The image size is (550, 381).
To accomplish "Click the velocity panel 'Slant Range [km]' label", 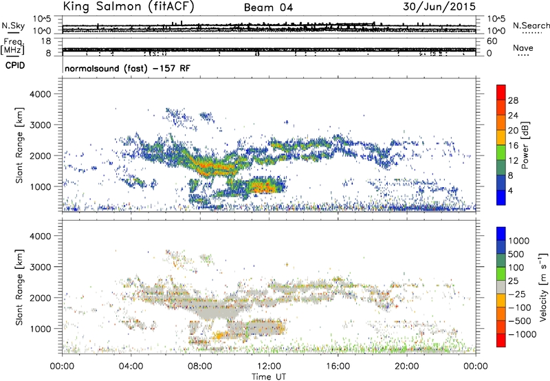I will [19, 287].
